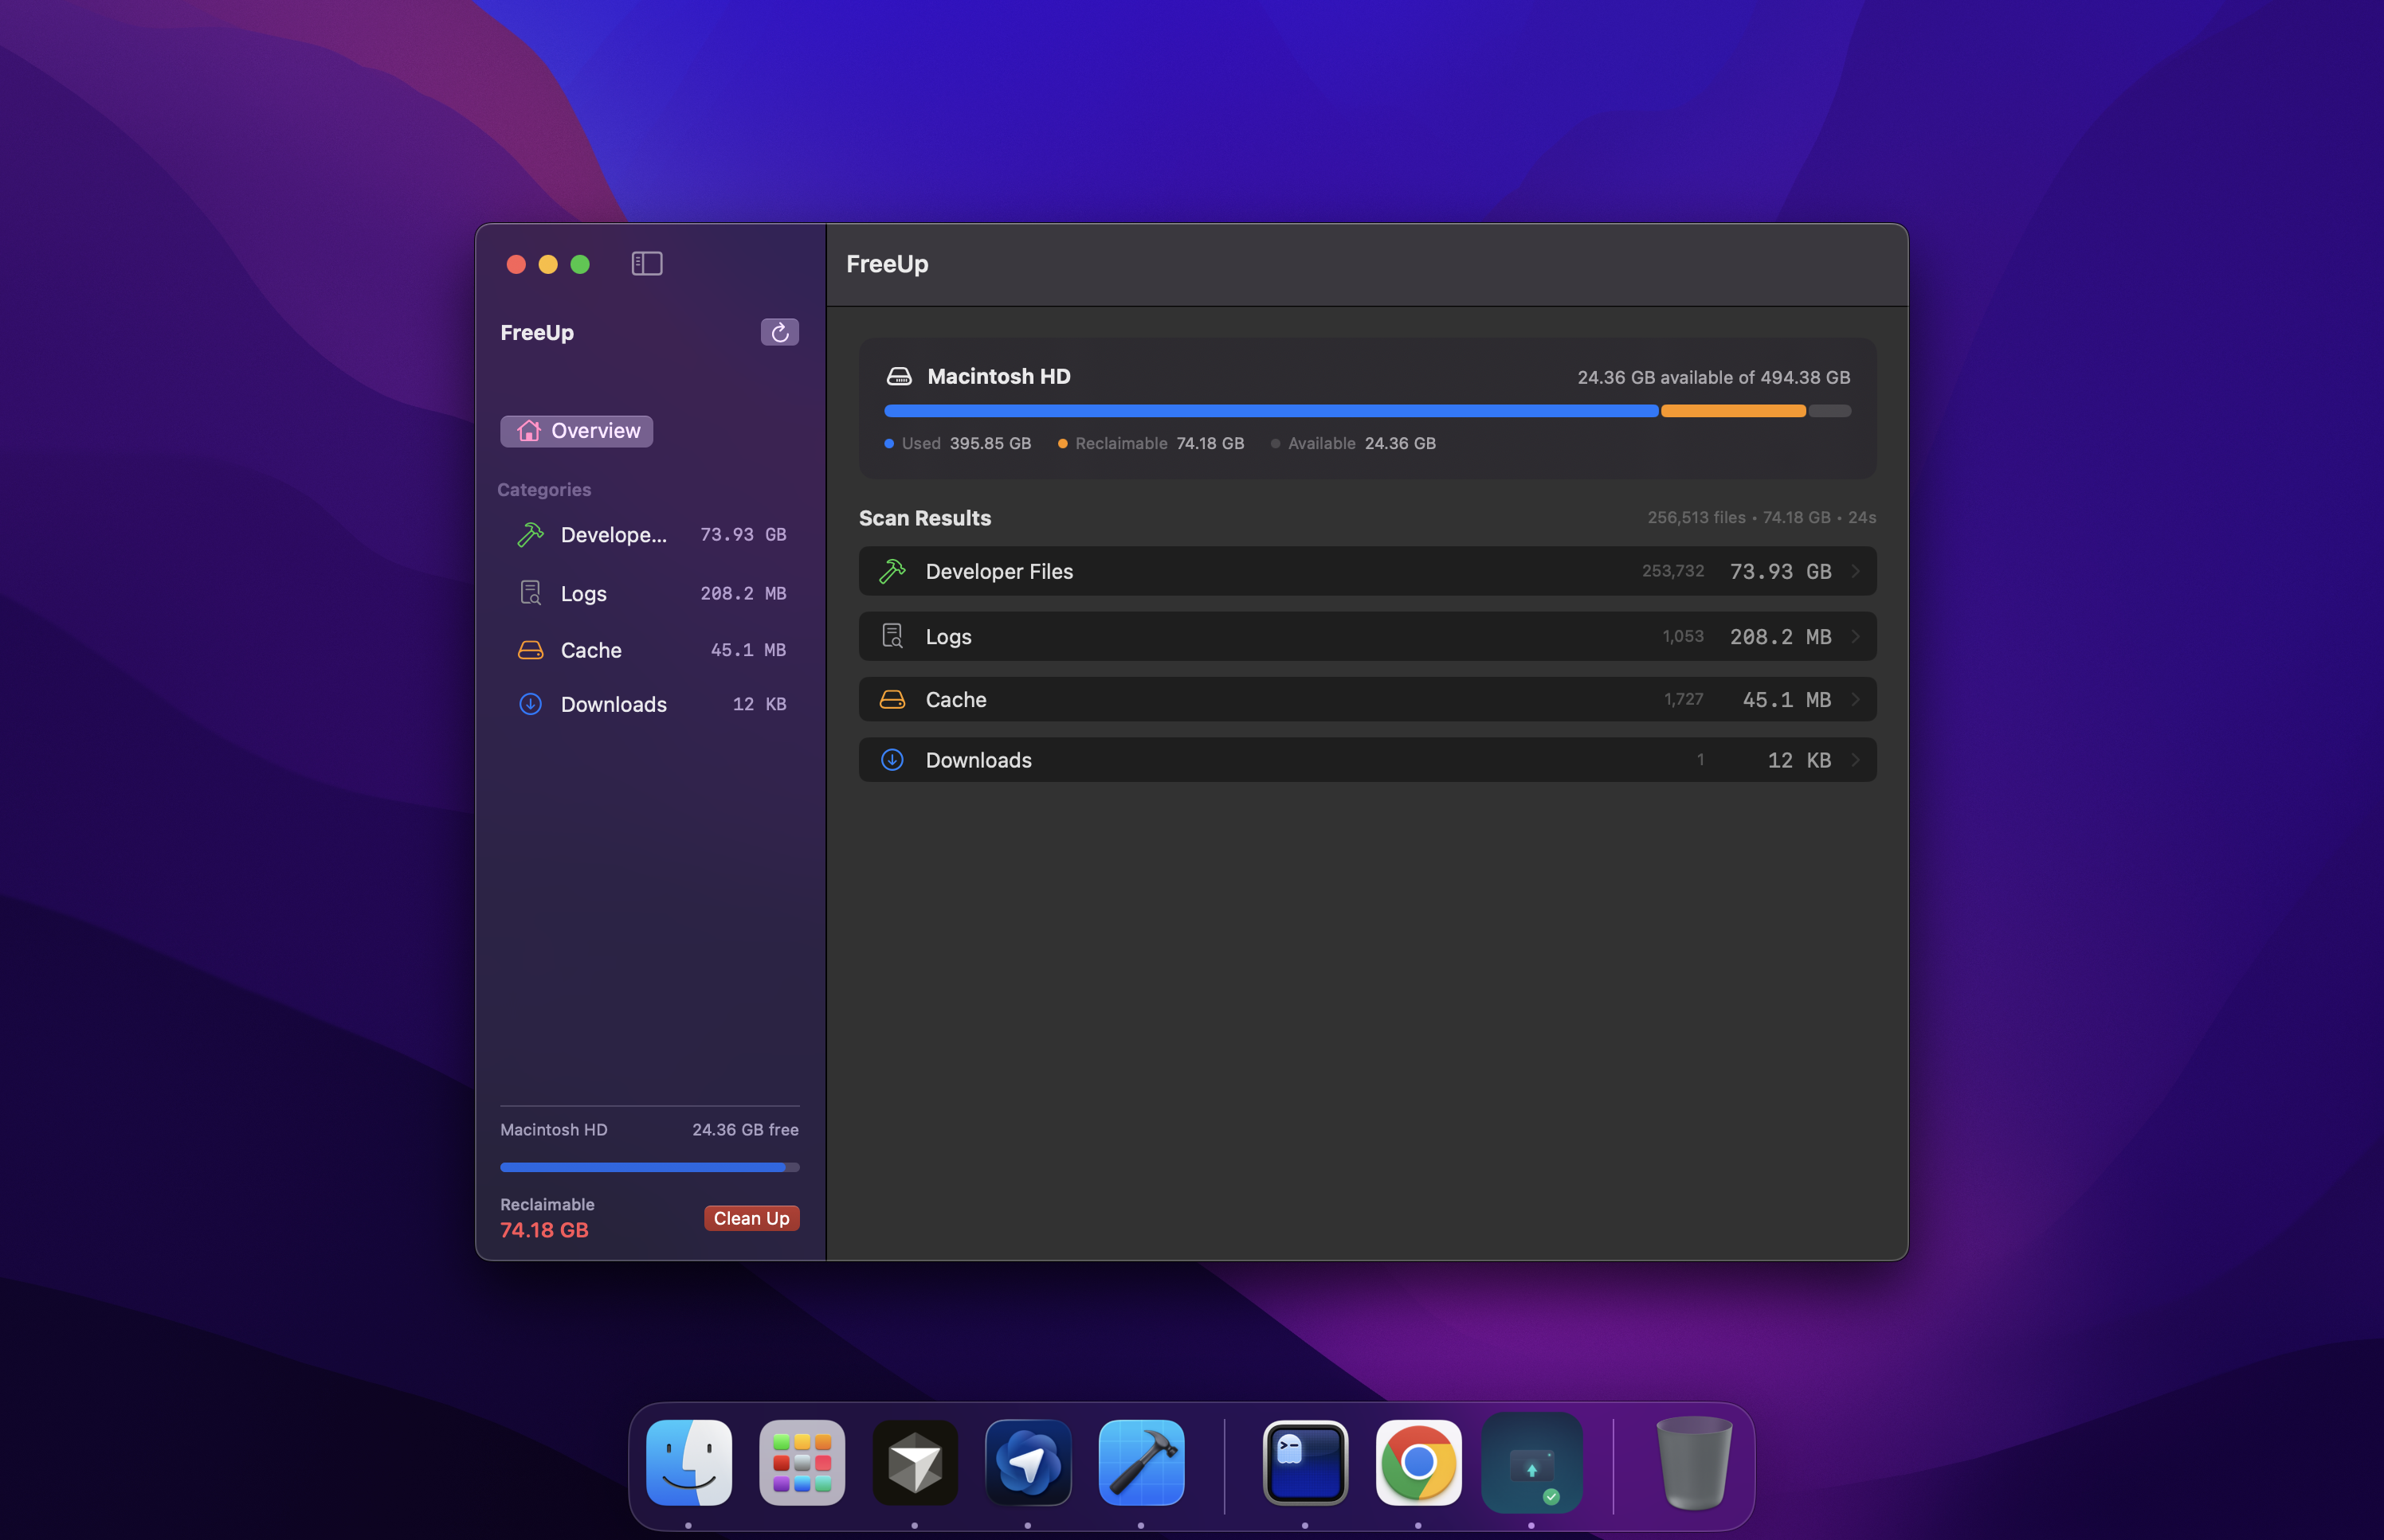
Task: Open Xcode hammer app in Dock
Action: [1140, 1463]
